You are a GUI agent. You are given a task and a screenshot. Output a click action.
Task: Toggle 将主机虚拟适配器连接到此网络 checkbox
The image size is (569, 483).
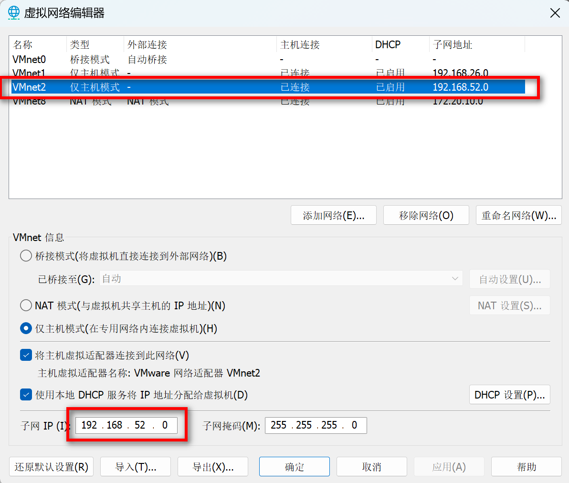pyautogui.click(x=26, y=355)
